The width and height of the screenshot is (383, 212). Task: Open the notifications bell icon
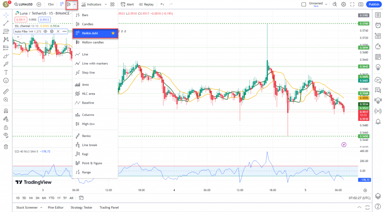click(x=378, y=121)
